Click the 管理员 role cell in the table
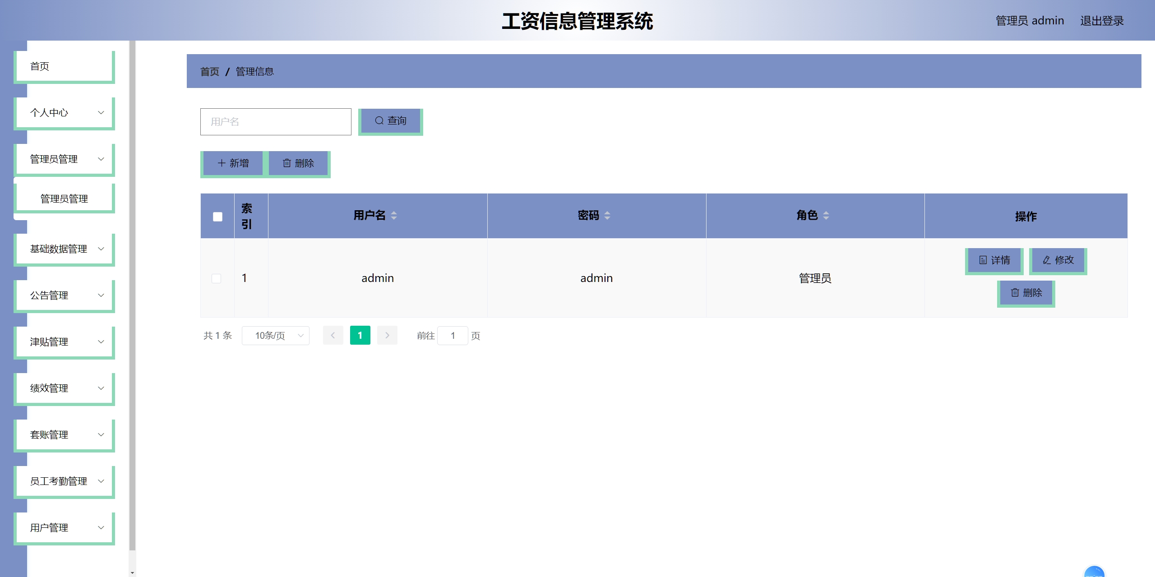 (x=815, y=278)
